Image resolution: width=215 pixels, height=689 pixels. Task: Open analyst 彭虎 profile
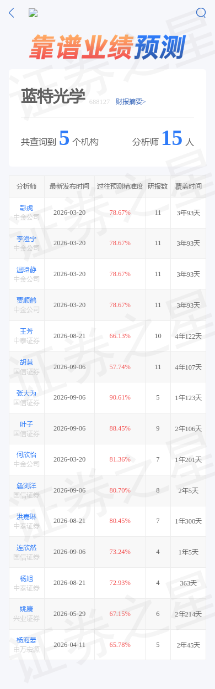tap(26, 208)
